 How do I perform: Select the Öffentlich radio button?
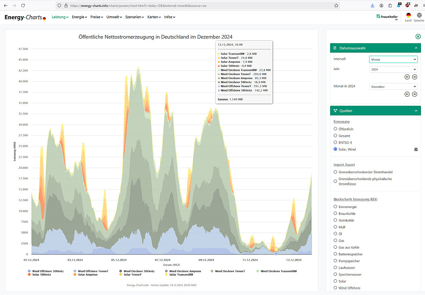point(335,129)
